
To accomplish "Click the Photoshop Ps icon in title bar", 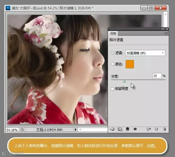I will pyautogui.click(x=8, y=8).
